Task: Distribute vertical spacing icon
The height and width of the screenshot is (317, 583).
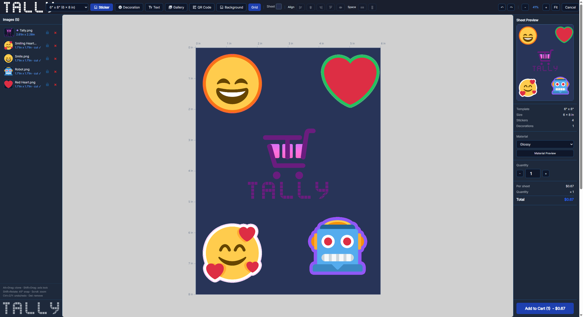Action: coord(372,7)
